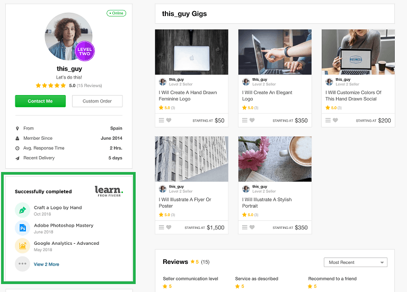The width and height of the screenshot is (407, 292).
Task: Click the Adobe Photoshop Mastery Ps icon
Action: tap(23, 228)
